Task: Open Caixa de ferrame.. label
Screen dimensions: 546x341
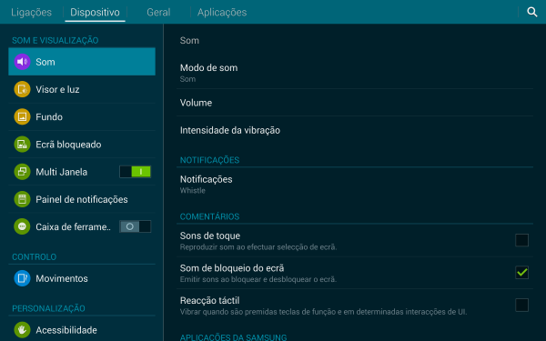Action: [73, 226]
